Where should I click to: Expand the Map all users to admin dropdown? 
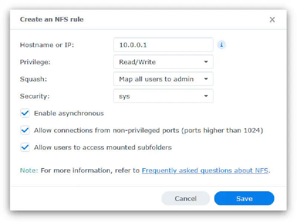click(160, 79)
